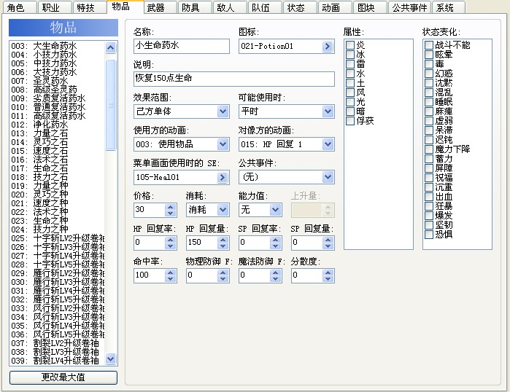Open icon picker arrow for 021-Potion01
Viewport: 510px width, 392px height.
pos(328,46)
